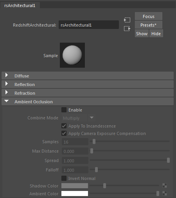The image size is (176, 198).
Task: Select the rsArchitectural1 tab
Action: pyautogui.click(x=20, y=5)
